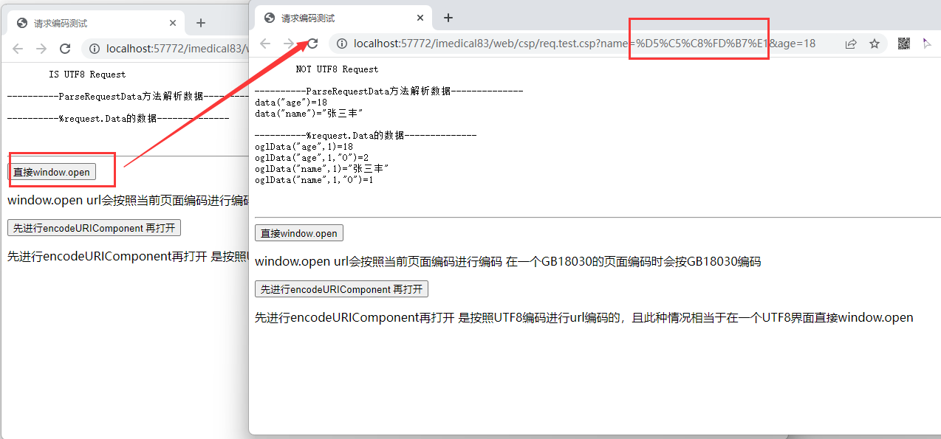Open the share page icon in the address bar
This screenshot has width=941, height=439.
pos(851,44)
